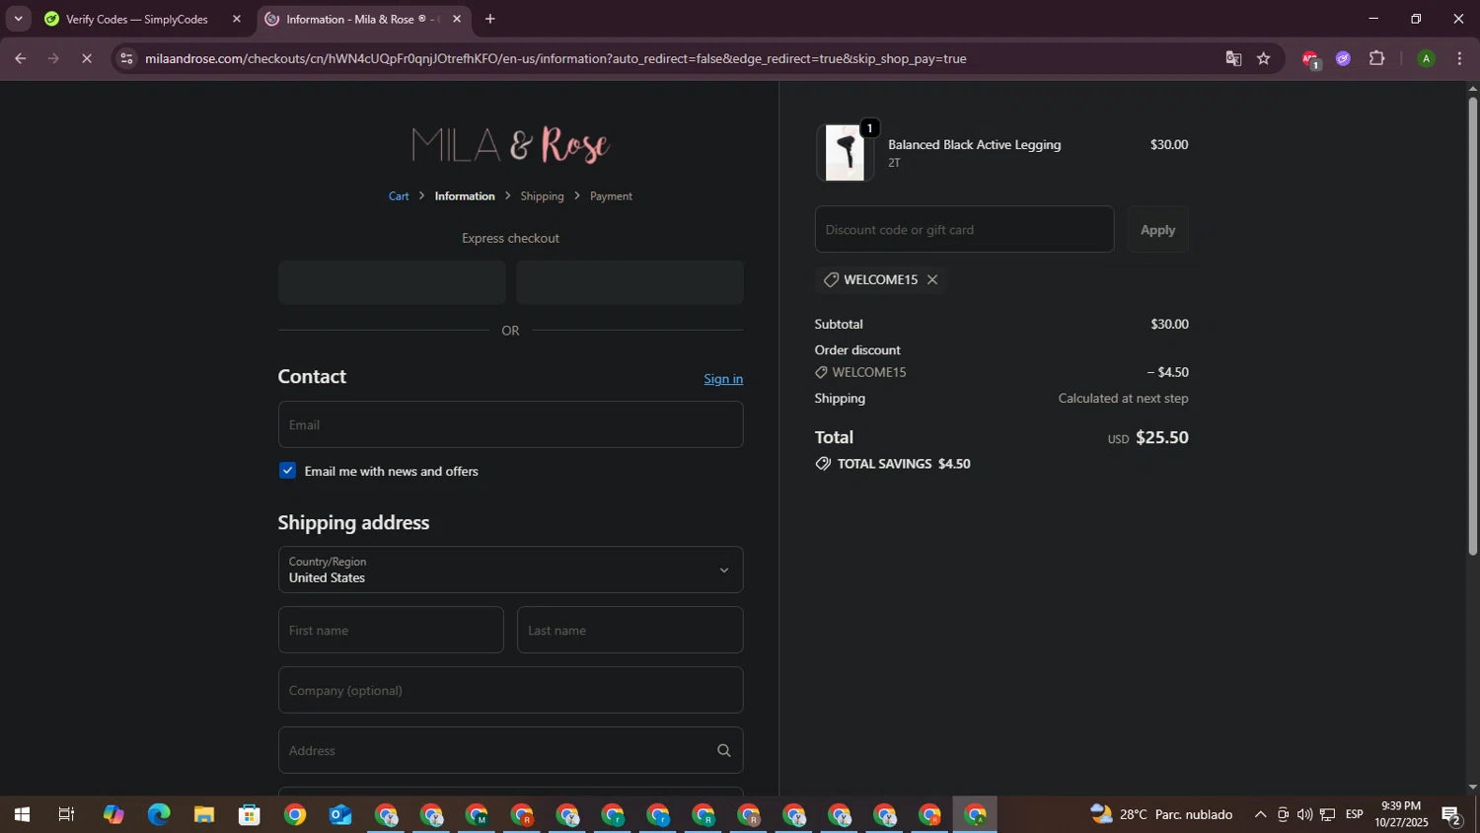Viewport: 1480px width, 833px height.
Task: Show hidden system tray icons
Action: pos(1260,814)
